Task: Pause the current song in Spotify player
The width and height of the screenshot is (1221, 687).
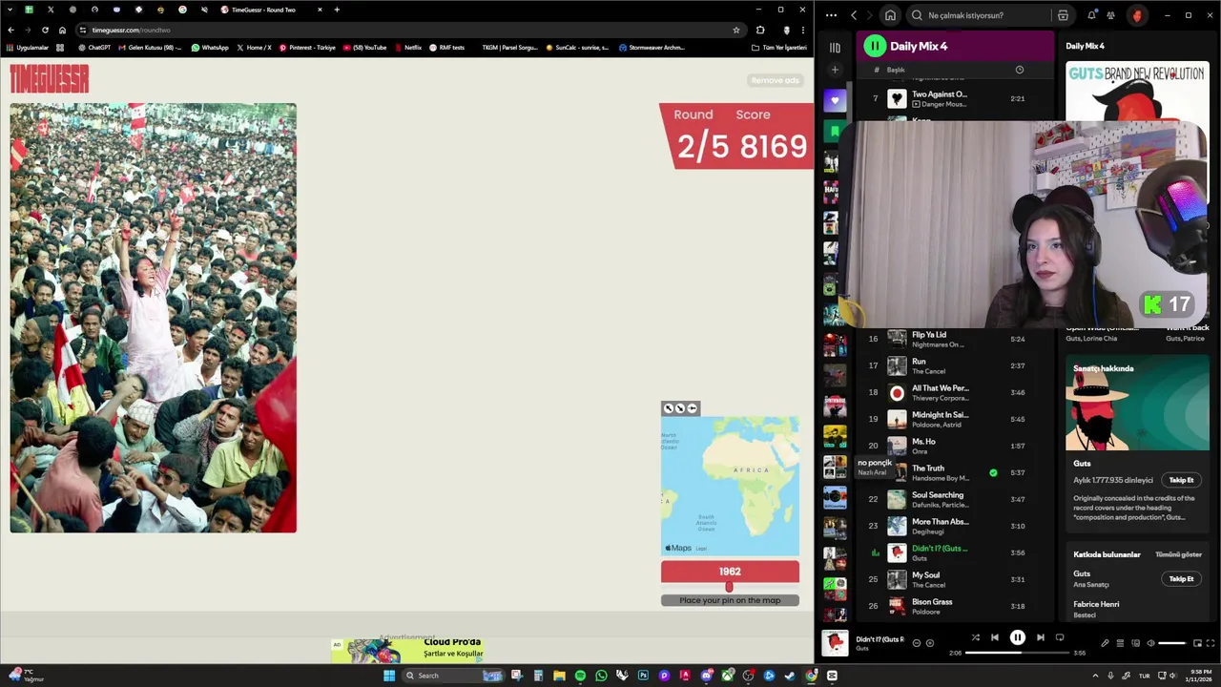Action: point(1017,637)
